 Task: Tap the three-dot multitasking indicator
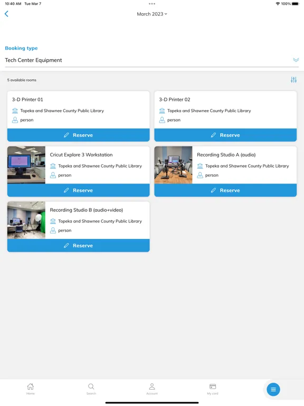(x=152, y=4)
